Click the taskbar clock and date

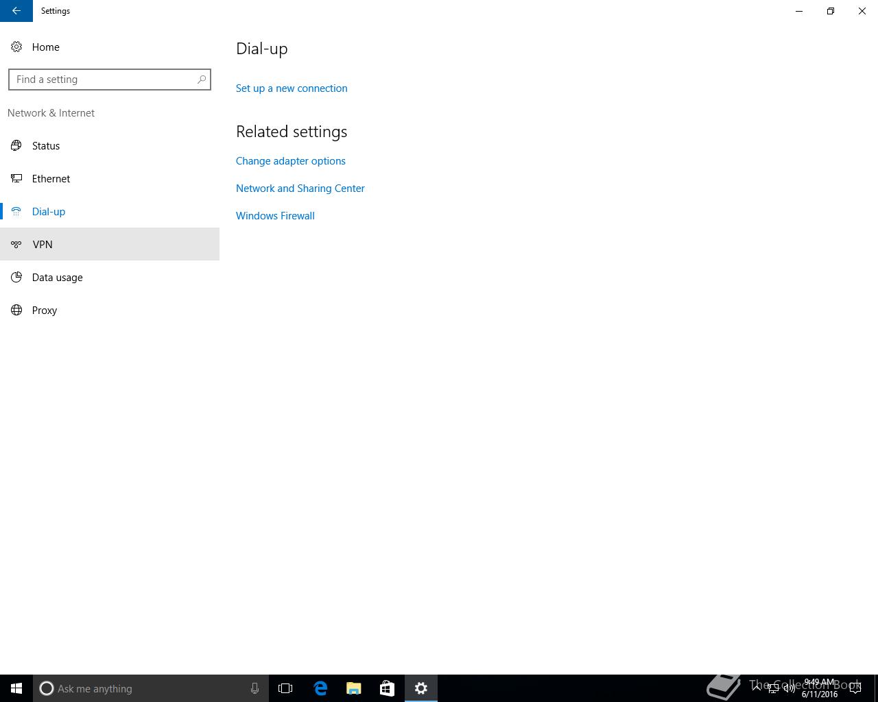pos(820,688)
